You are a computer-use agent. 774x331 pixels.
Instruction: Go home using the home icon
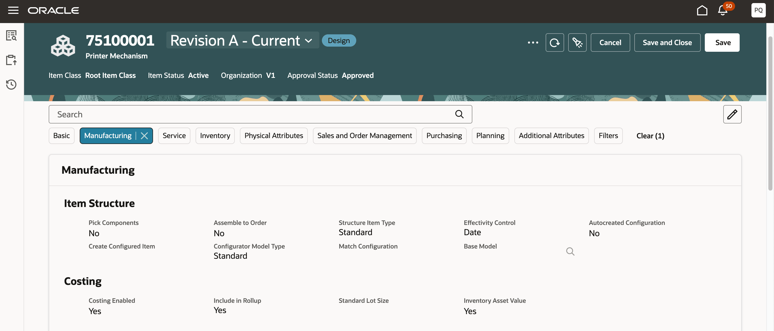[x=702, y=10]
